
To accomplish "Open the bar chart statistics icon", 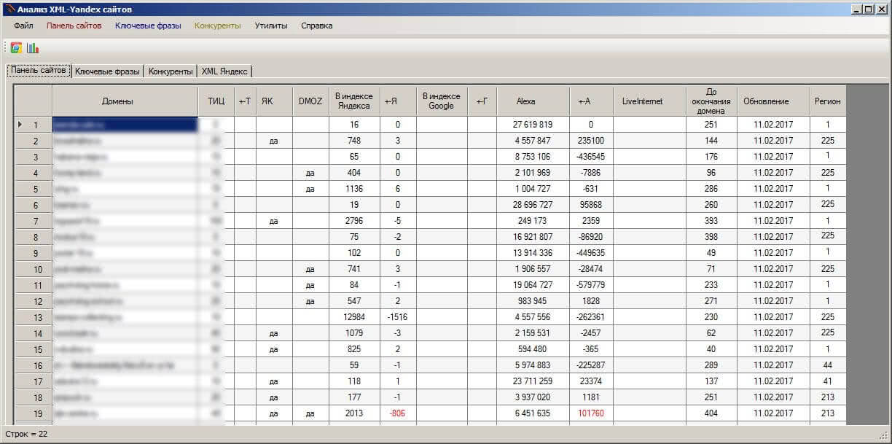I will coord(33,47).
